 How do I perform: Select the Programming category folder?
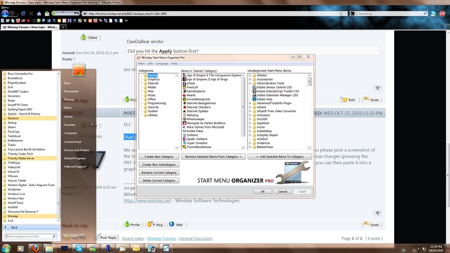pyautogui.click(x=157, y=103)
